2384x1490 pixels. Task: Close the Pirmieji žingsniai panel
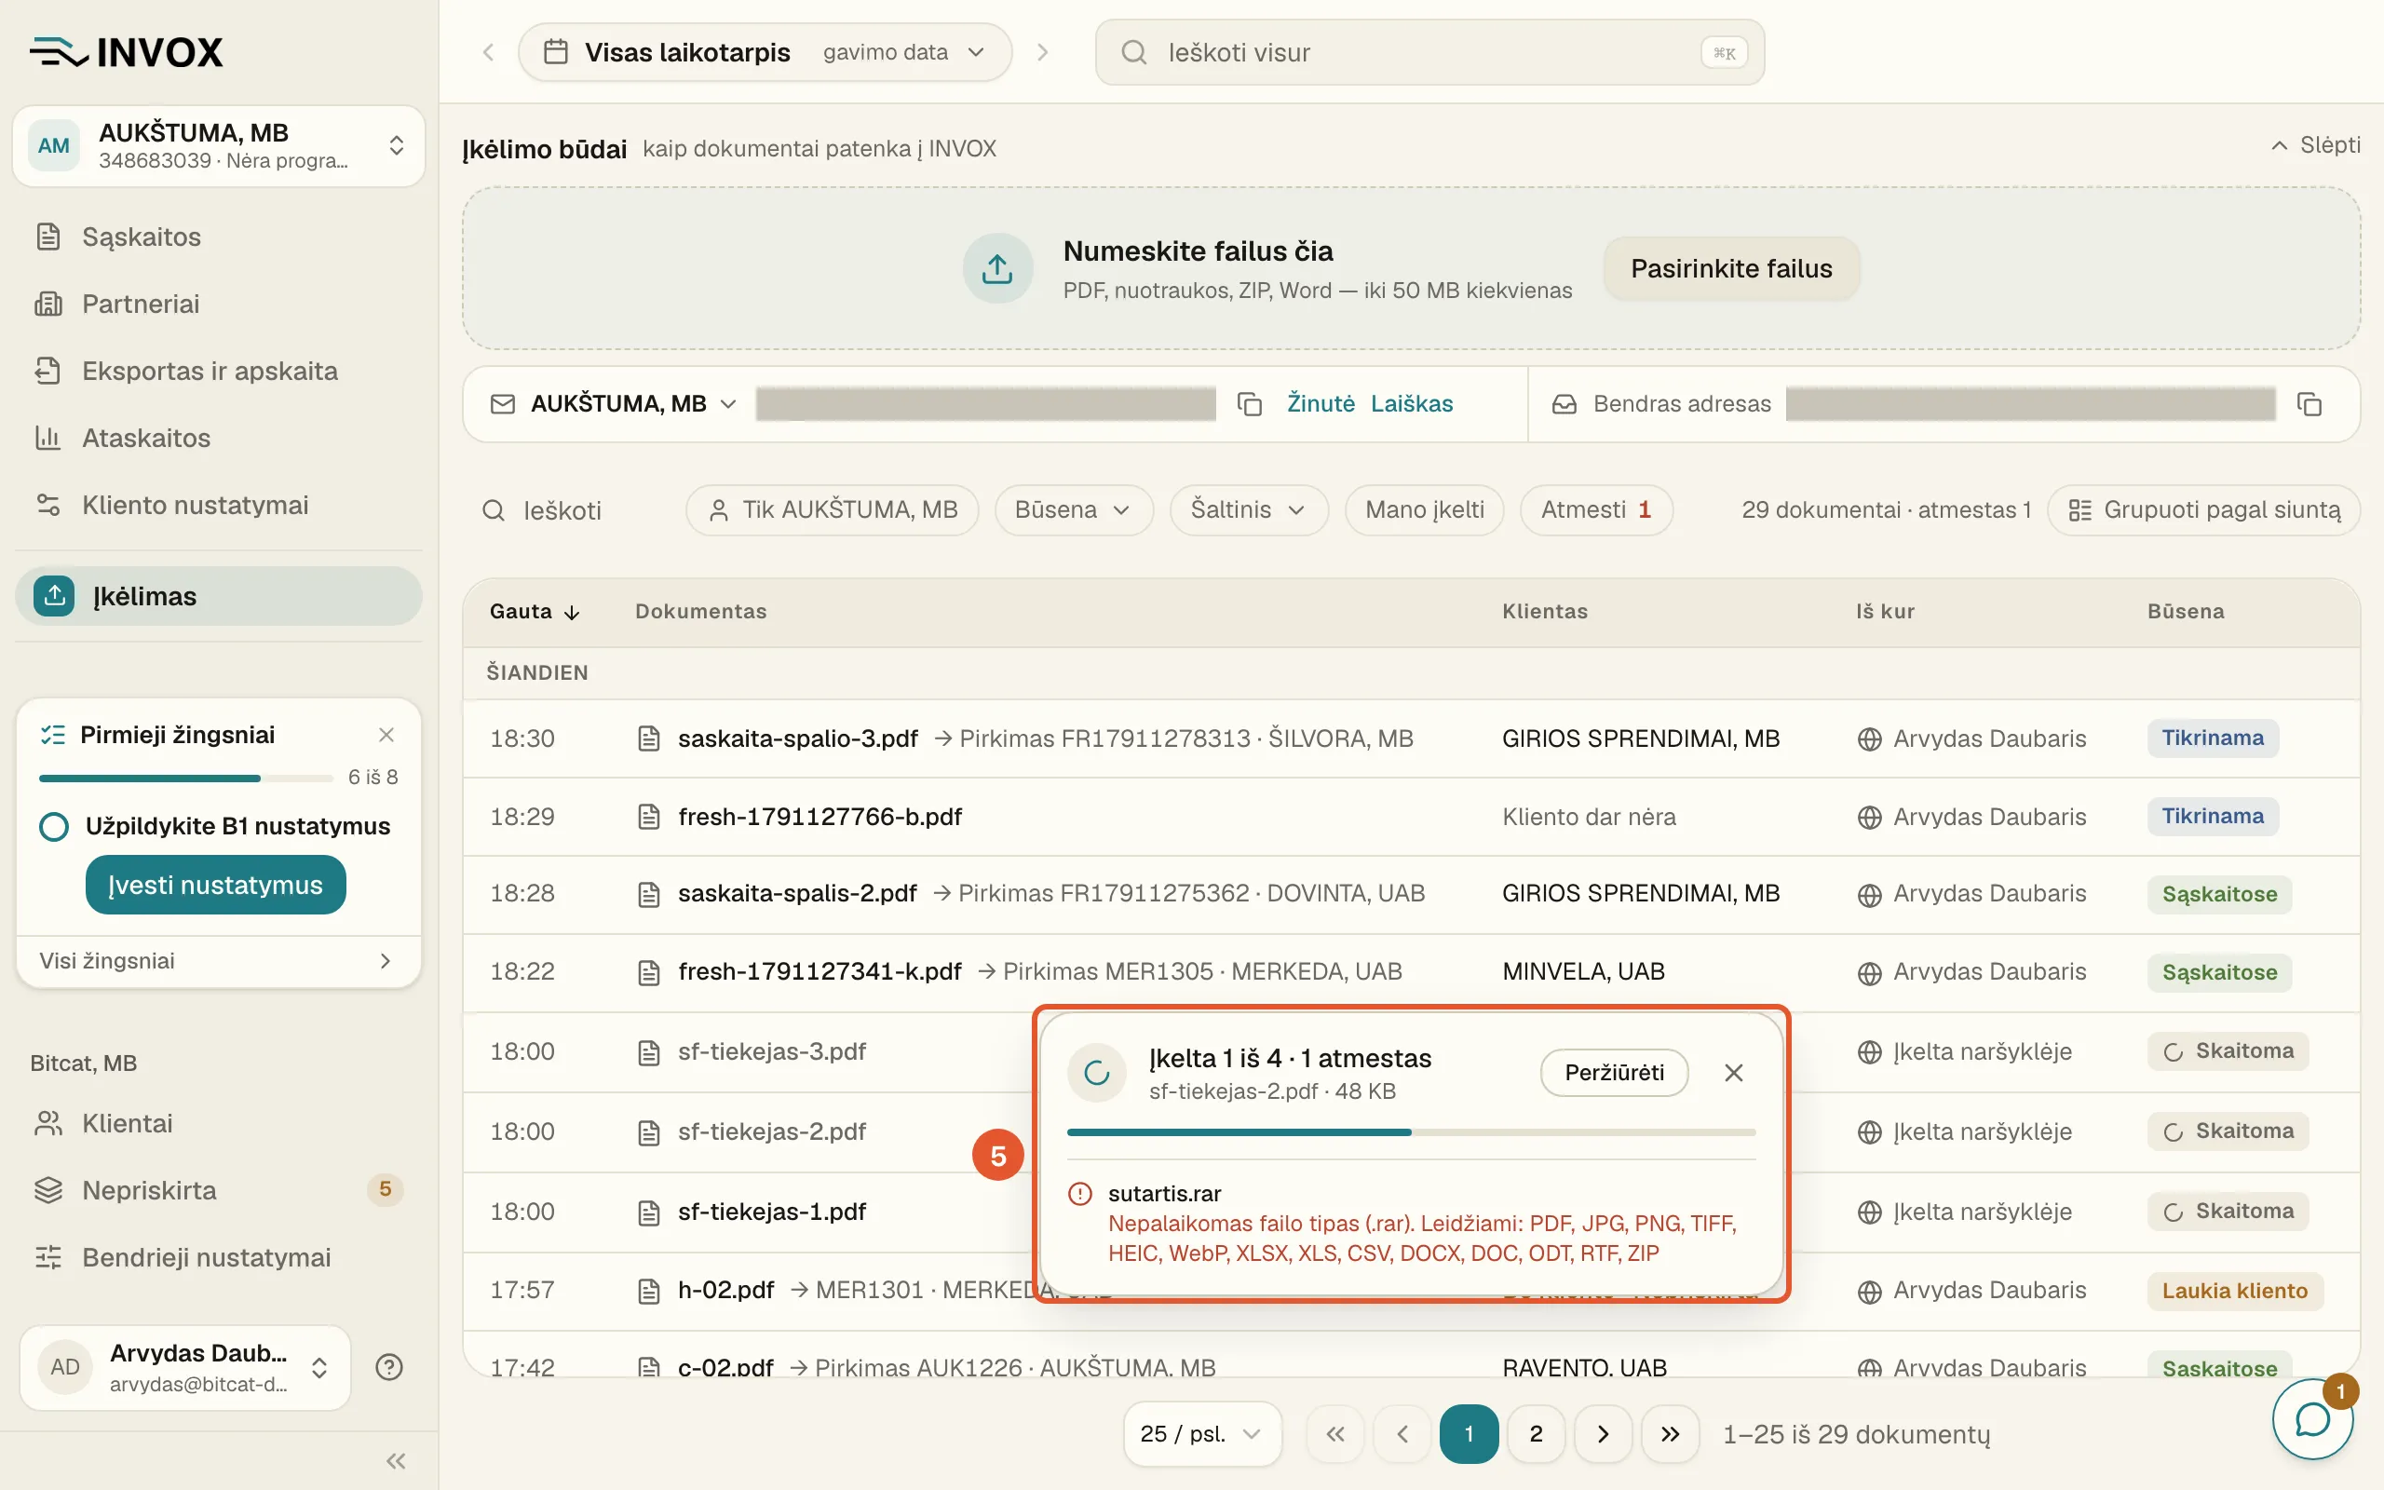[386, 735]
